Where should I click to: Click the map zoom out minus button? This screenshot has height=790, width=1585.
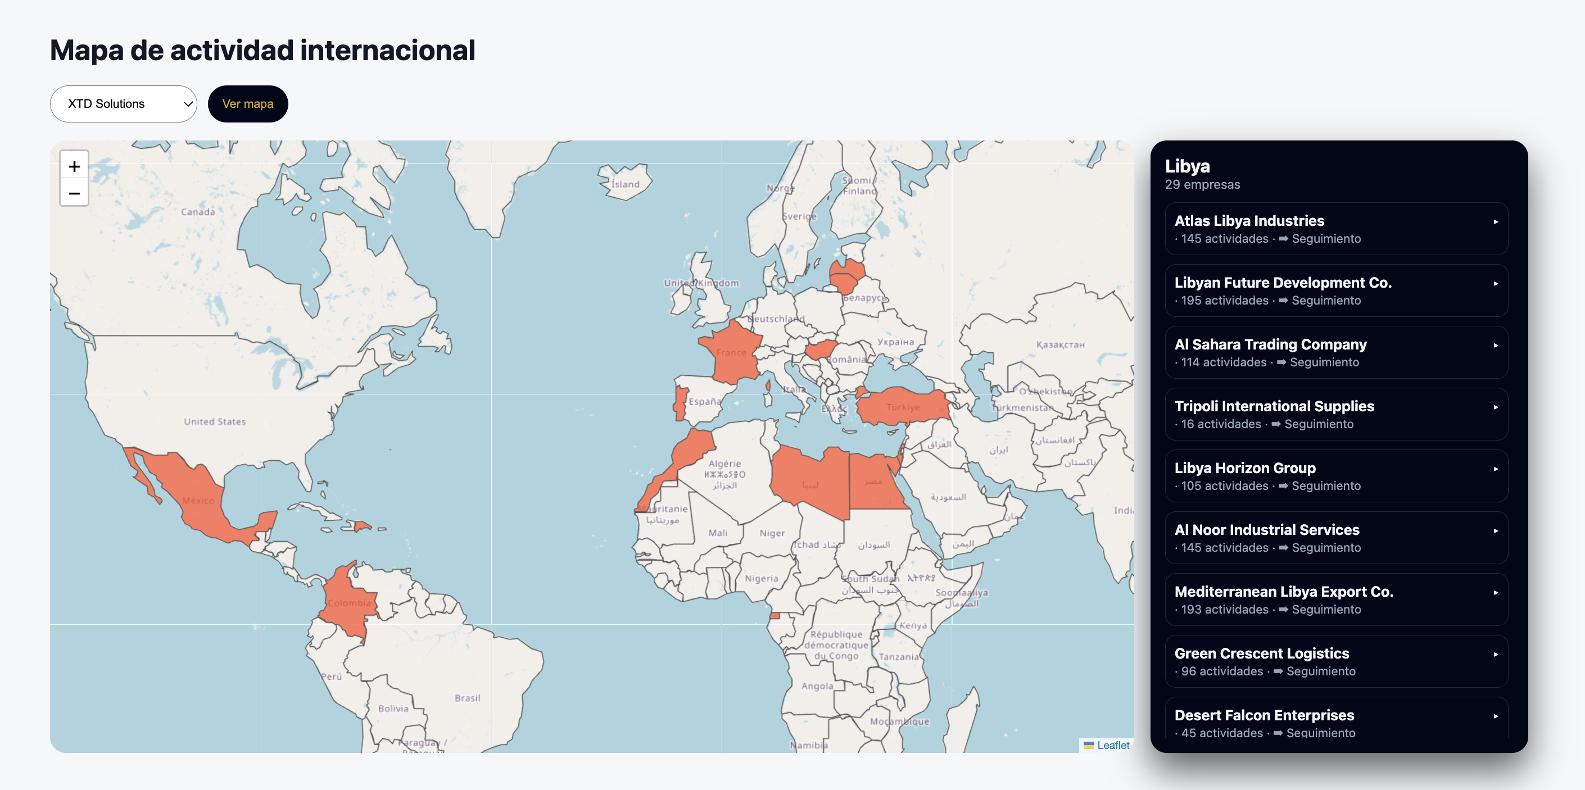(74, 194)
